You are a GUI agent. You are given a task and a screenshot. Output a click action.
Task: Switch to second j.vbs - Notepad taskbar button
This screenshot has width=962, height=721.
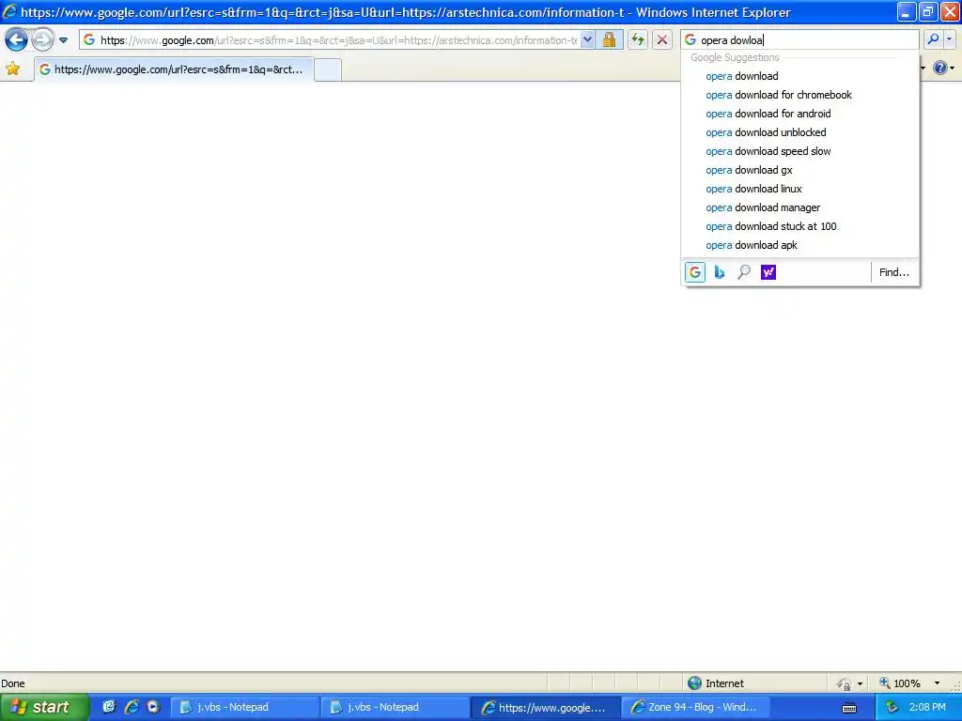tap(395, 708)
